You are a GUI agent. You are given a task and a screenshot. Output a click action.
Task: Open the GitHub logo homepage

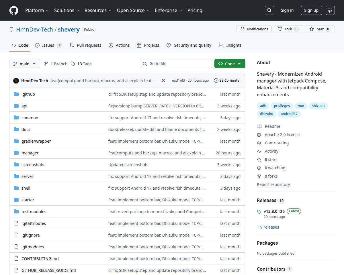pyautogui.click(x=14, y=10)
